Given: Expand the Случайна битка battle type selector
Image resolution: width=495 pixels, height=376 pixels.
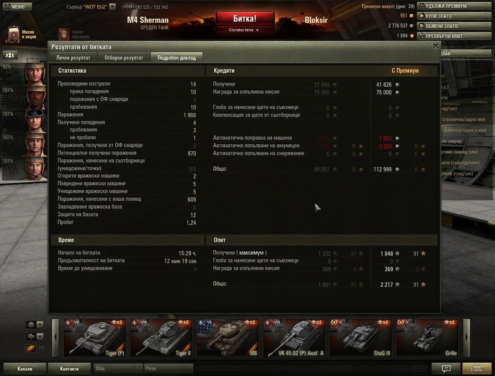Looking at the screenshot, I should [244, 30].
